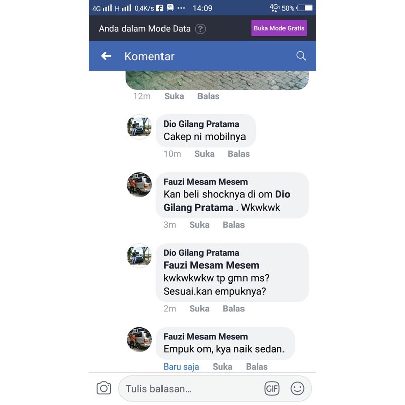Screen dimensions: 405x405
Task: Open the GIF picker icon
Action: pyautogui.click(x=272, y=388)
